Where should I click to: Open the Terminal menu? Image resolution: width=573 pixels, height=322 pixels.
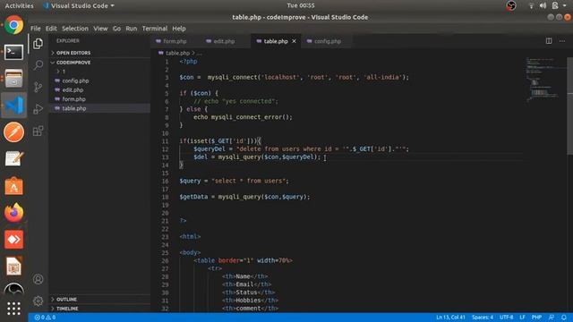click(155, 29)
